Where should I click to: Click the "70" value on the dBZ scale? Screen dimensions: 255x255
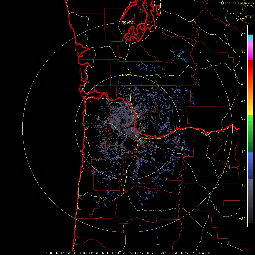[x=243, y=52]
